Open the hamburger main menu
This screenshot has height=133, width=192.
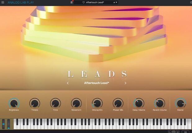3,2
